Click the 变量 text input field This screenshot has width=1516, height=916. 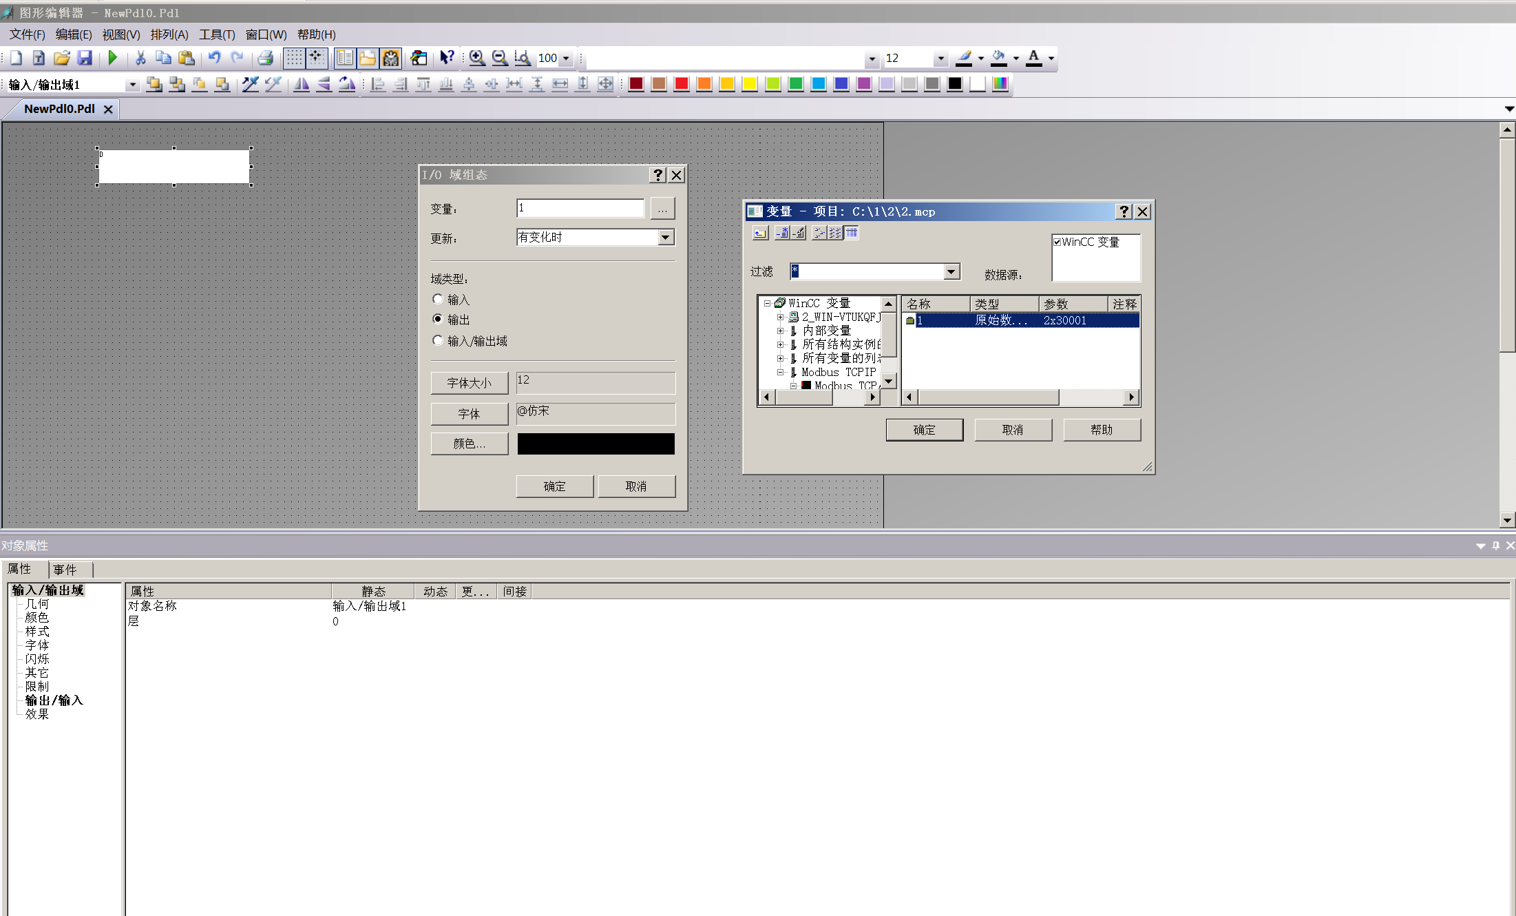(580, 208)
